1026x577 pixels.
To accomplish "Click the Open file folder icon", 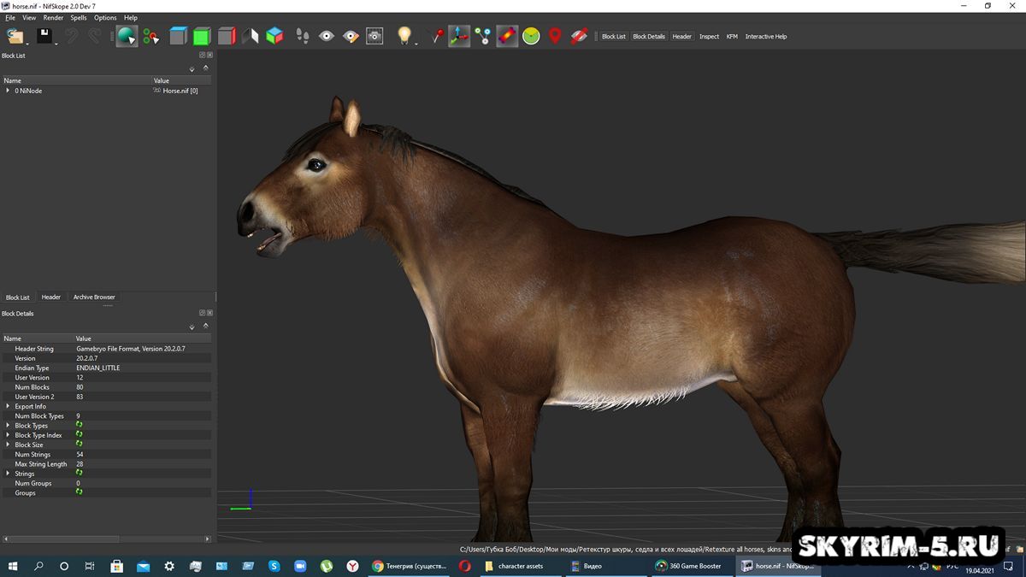I will pyautogui.click(x=15, y=36).
